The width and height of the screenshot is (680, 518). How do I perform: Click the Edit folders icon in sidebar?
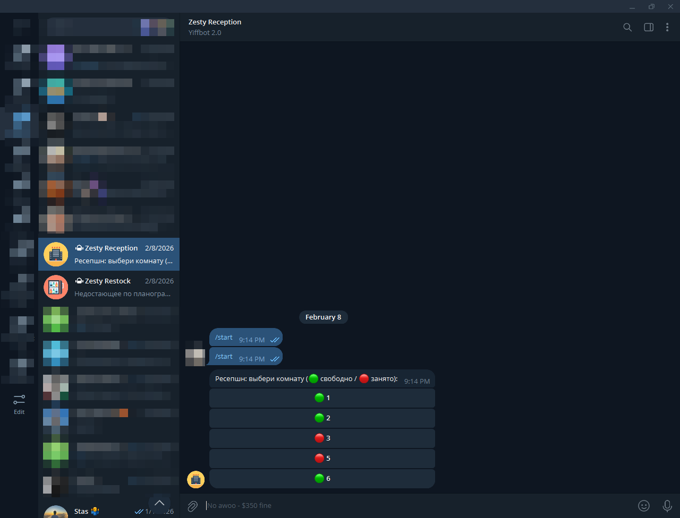click(19, 404)
